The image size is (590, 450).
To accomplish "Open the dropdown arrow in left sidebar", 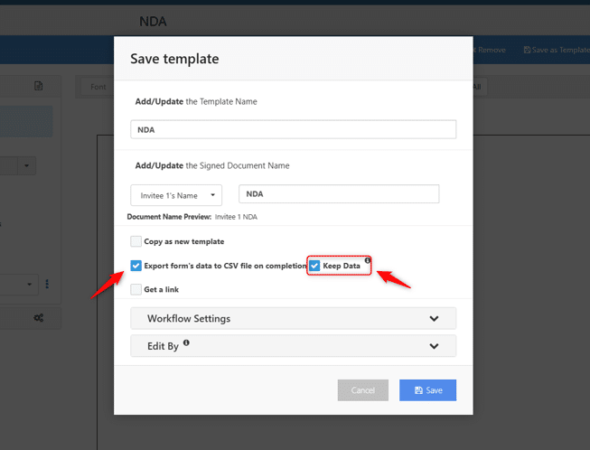I will 27,166.
